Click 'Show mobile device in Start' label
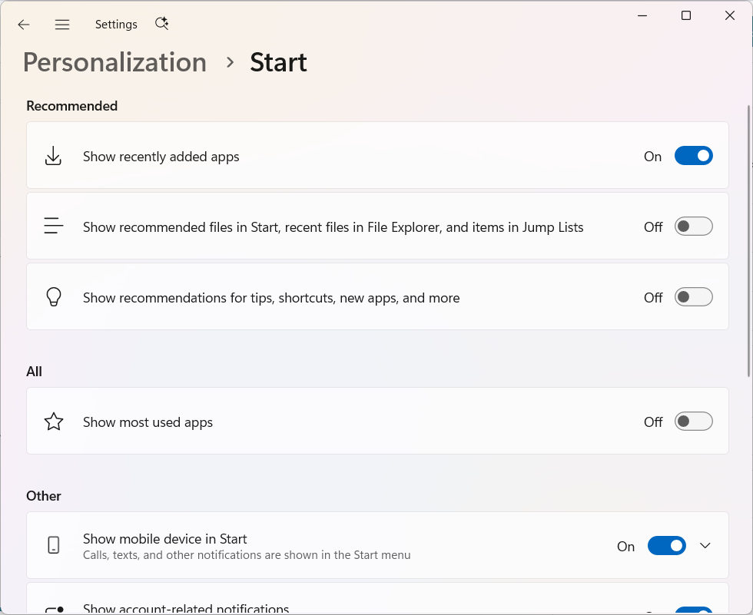The height and width of the screenshot is (615, 753). 165,539
